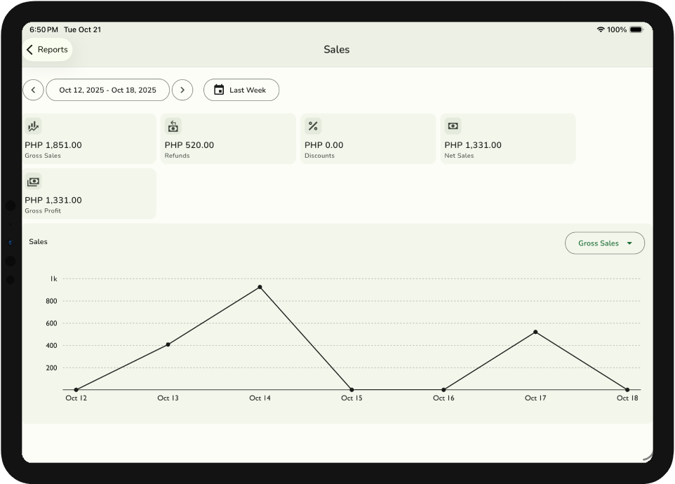This screenshot has height=484, width=675.
Task: Open the Gross Sales chart dropdown
Action: (604, 243)
